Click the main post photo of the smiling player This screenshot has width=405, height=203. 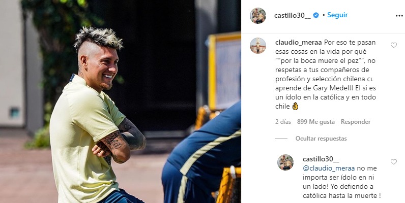(121, 101)
